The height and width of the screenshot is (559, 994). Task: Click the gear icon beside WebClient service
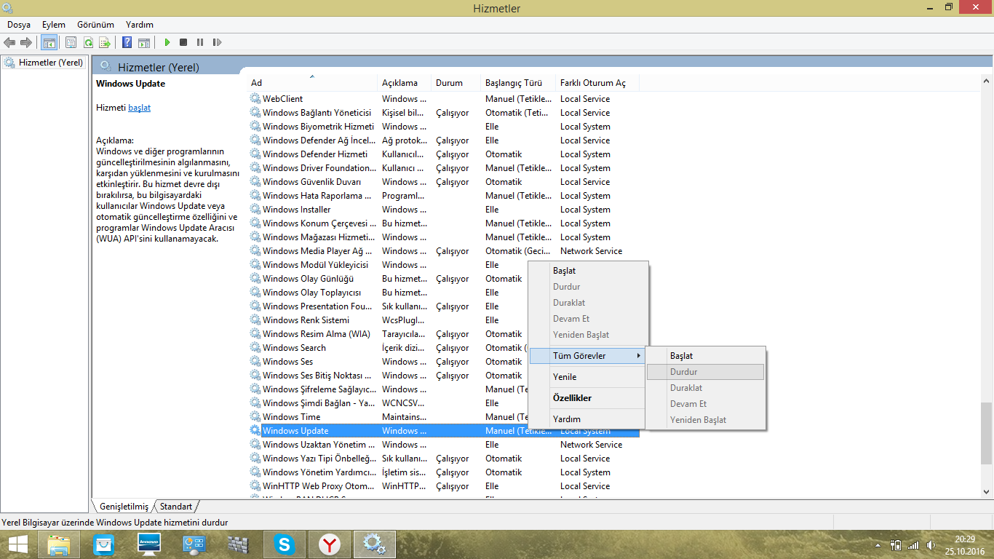(x=255, y=99)
